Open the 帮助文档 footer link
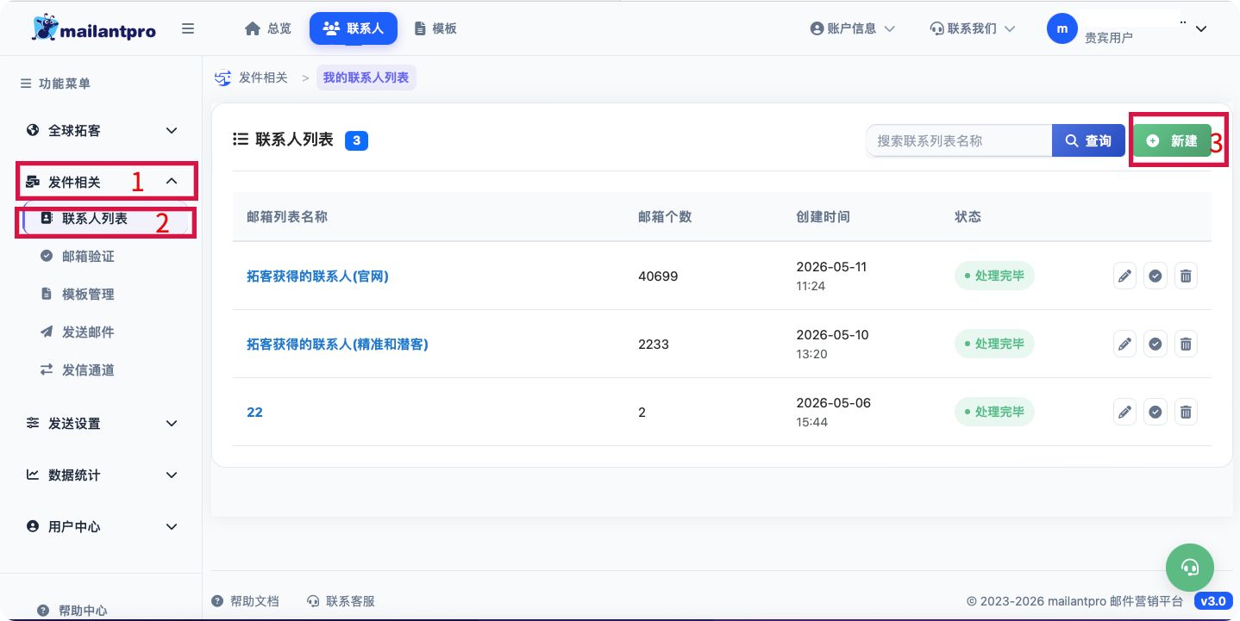The image size is (1240, 621). coord(246,601)
